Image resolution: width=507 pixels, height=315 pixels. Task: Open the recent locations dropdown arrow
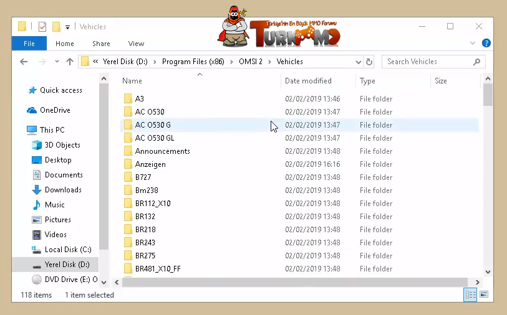point(57,62)
